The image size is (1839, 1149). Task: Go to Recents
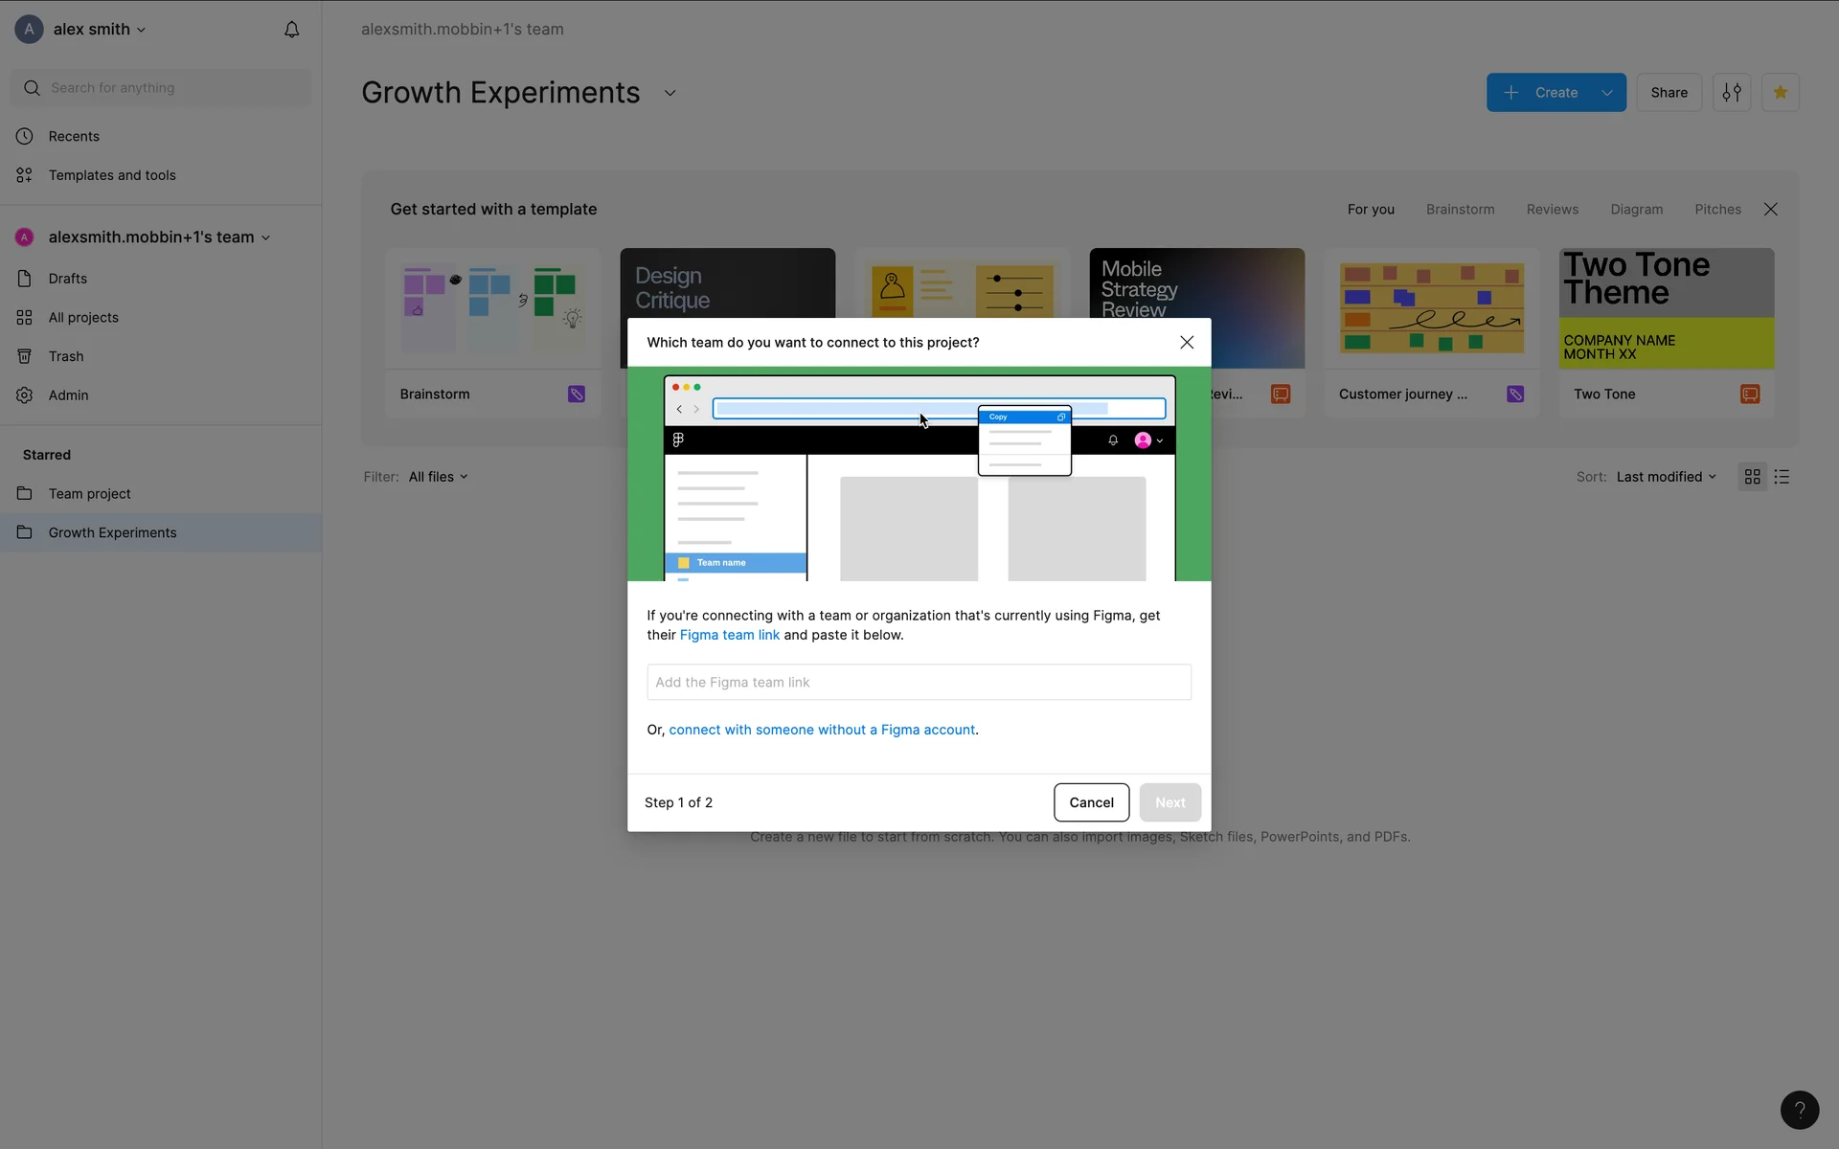[x=74, y=136]
